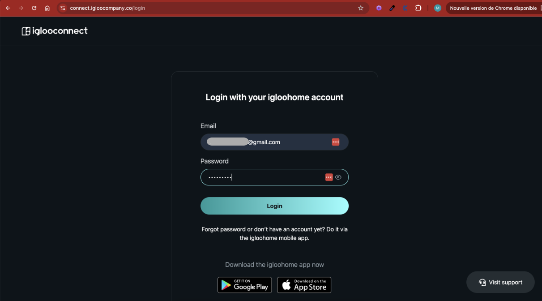Click Nouvelle version de Chrome disponible
542x301 pixels.
(493, 8)
